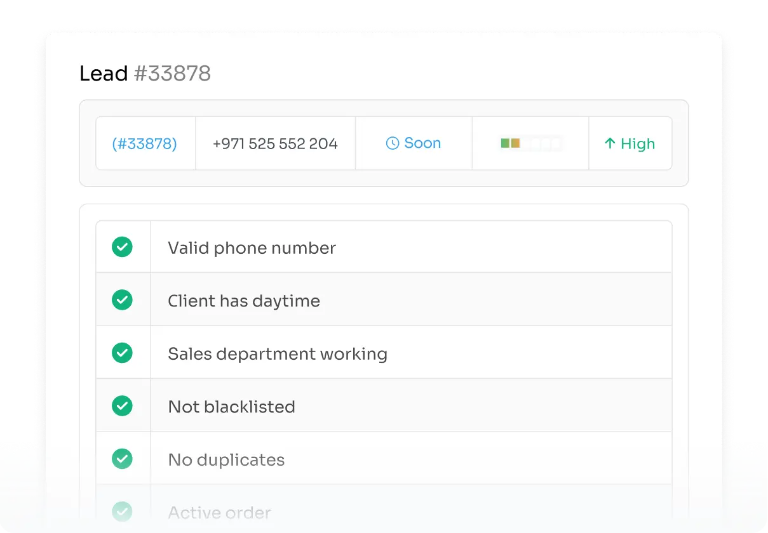Click the Not blacklisted row label
The width and height of the screenshot is (768, 533).
pos(231,407)
